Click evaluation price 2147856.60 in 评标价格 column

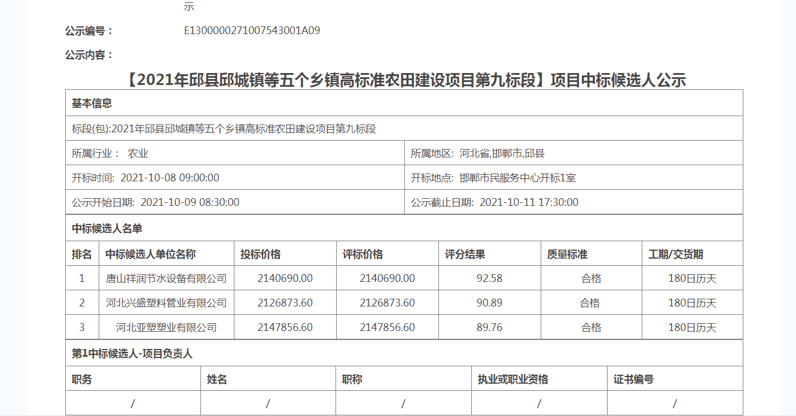[388, 327]
